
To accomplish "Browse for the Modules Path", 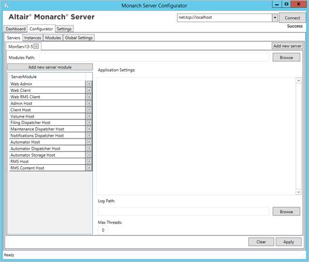I will 286,58.
